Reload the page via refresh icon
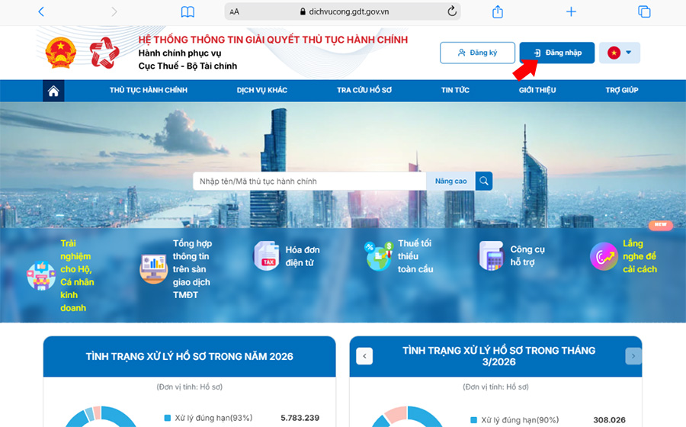The width and height of the screenshot is (686, 427). [x=452, y=11]
